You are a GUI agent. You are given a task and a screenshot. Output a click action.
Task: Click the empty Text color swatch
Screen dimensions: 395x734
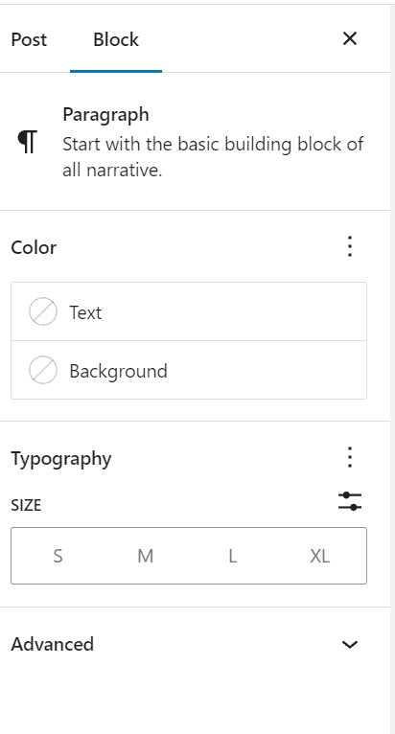click(x=43, y=311)
